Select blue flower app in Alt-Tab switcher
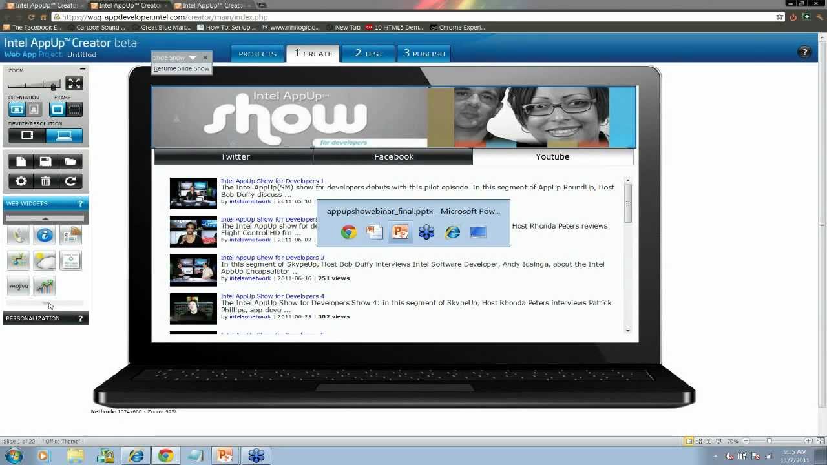Screen dimensions: 827x465 click(x=426, y=232)
